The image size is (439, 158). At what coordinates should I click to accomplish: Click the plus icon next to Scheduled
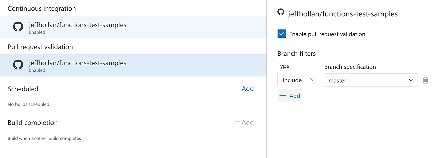(237, 88)
